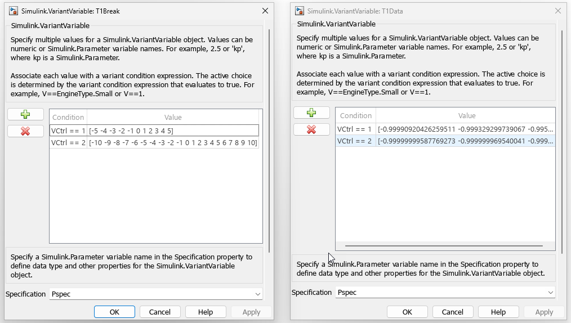Select value starting [-0.99990920426259511 in T1Data

pos(465,129)
